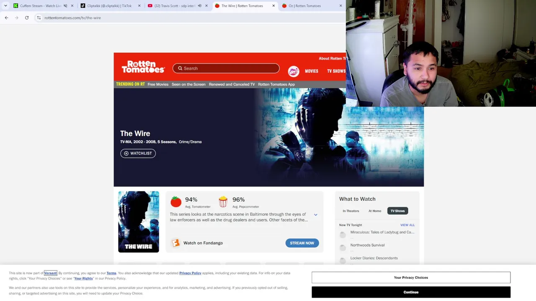The image size is (536, 301).
Task: Click the red tomato Tomatometer icon
Action: [x=176, y=202]
